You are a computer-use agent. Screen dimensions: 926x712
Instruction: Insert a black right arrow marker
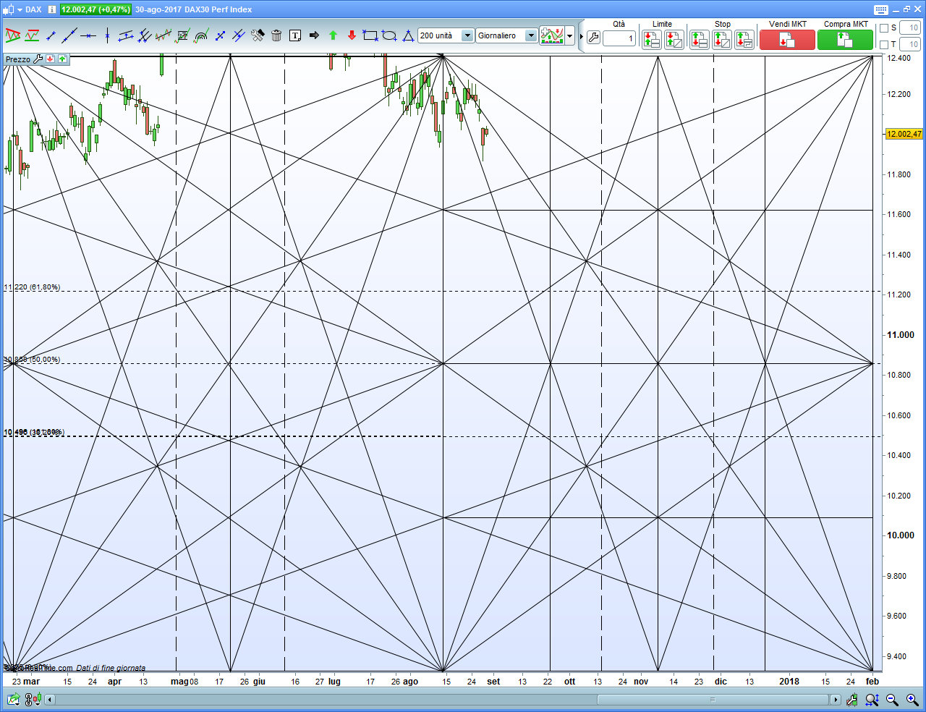click(314, 35)
